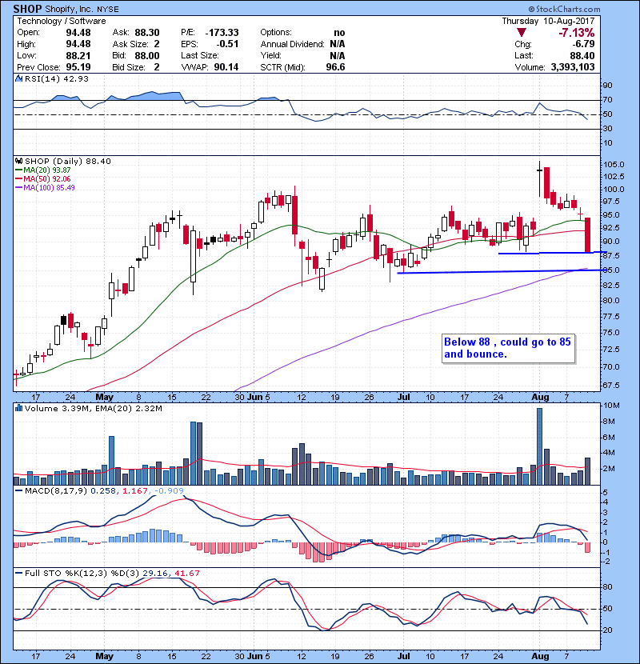
Task: Select the Open value 94.48
Action: (x=78, y=33)
